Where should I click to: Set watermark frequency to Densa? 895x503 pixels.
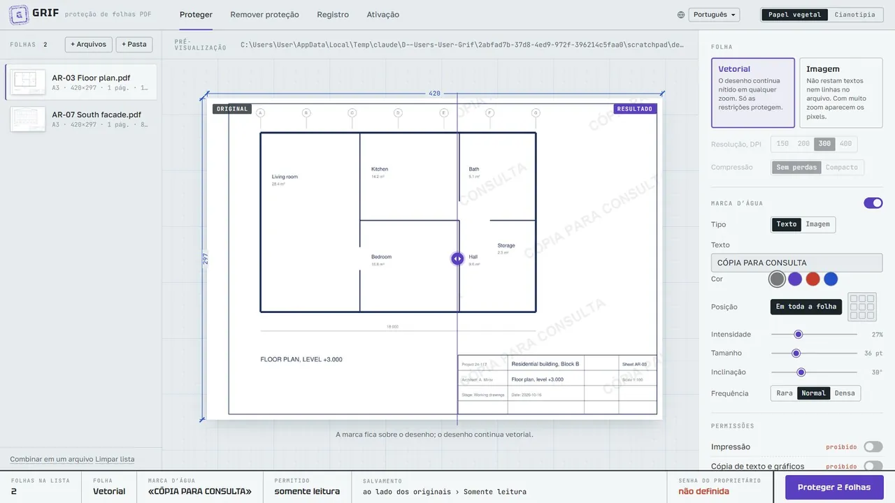845,393
